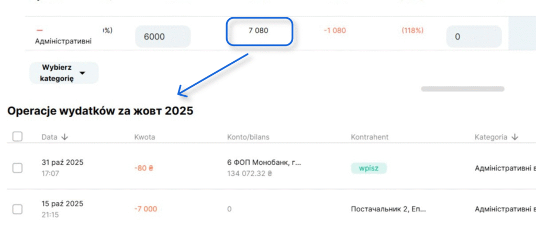Click the -7 000 expense amount

pyautogui.click(x=146, y=209)
